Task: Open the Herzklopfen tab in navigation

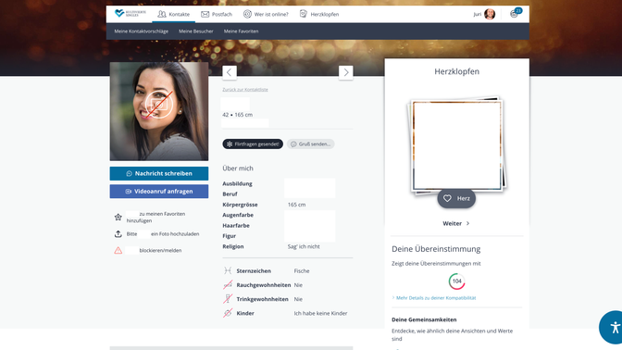Action: coord(319,14)
